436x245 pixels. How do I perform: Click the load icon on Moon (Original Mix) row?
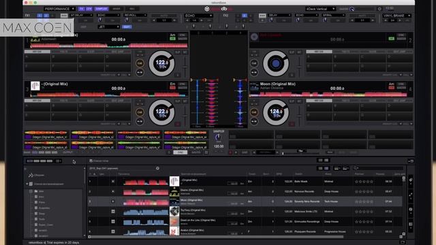coord(113,201)
